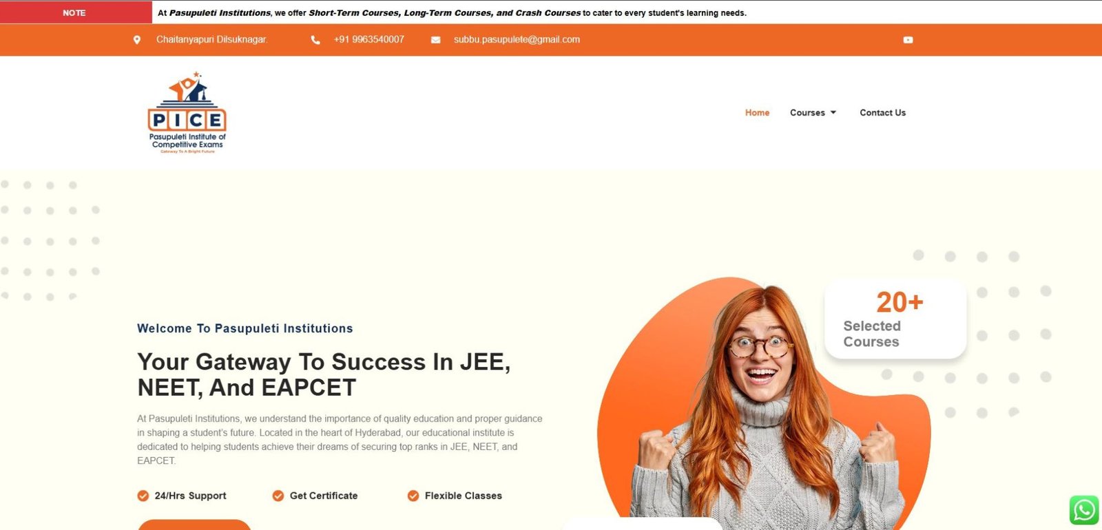This screenshot has width=1102, height=530.
Task: Click the email envelope icon
Action: click(435, 40)
